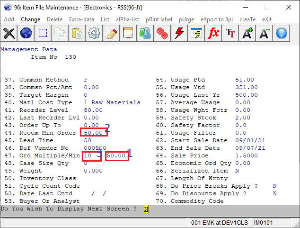This screenshot has width=300, height=228.
Task: Open the pRint label menu
Action: pos(159,19)
